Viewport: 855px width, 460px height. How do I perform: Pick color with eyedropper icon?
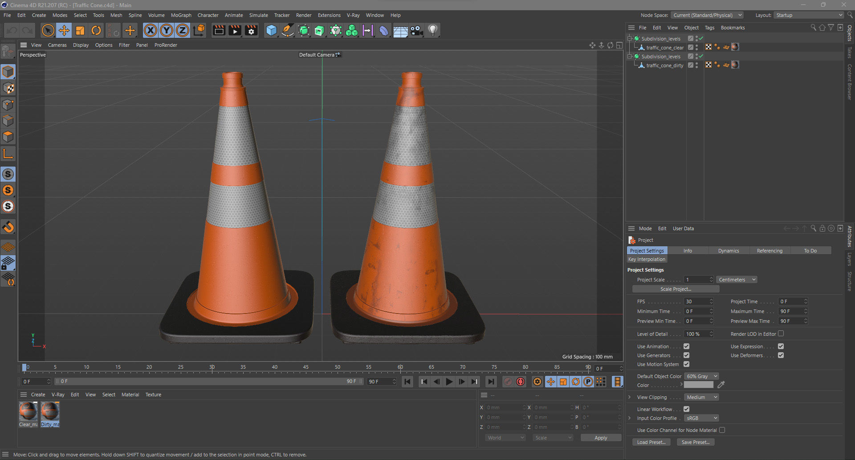click(x=721, y=385)
